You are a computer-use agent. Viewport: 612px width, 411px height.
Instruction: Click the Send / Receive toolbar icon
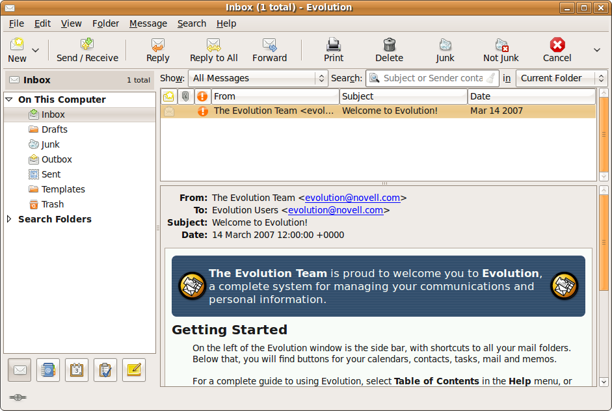[x=86, y=45]
